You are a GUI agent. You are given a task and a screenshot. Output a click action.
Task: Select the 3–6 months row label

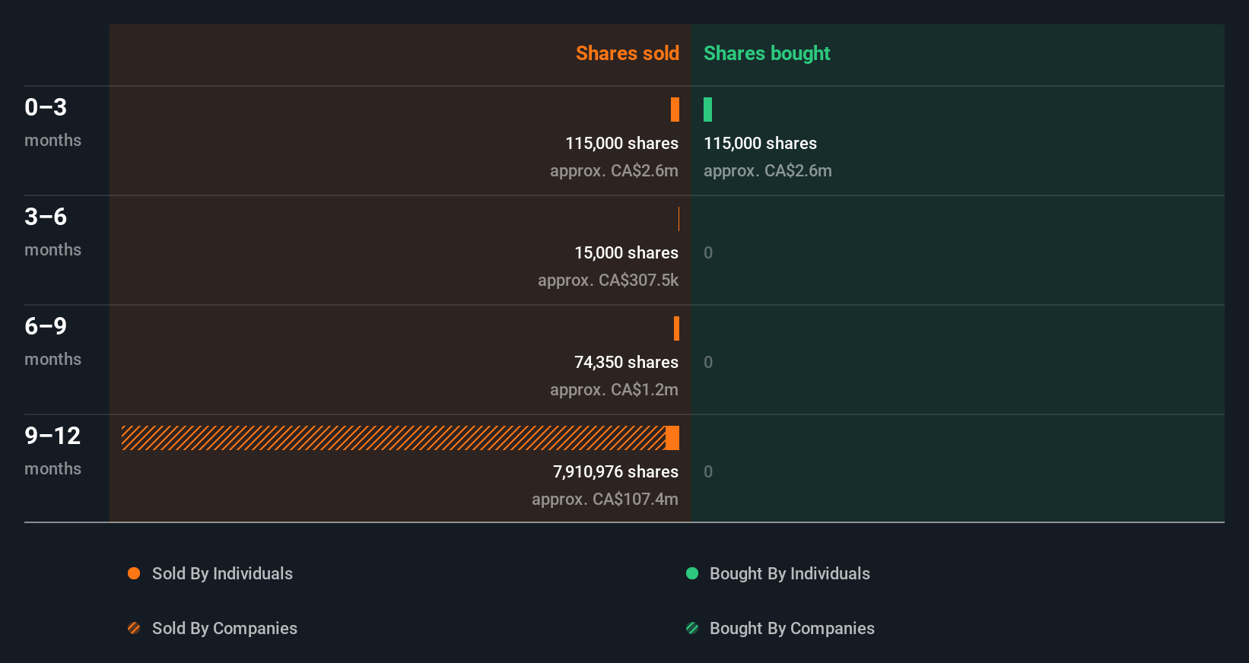[52, 231]
